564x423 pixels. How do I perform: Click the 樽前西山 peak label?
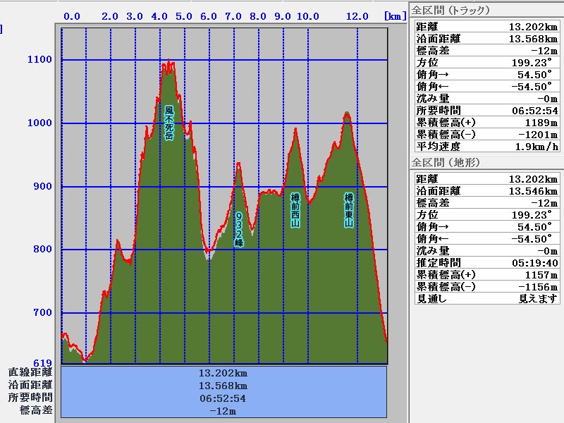(296, 210)
